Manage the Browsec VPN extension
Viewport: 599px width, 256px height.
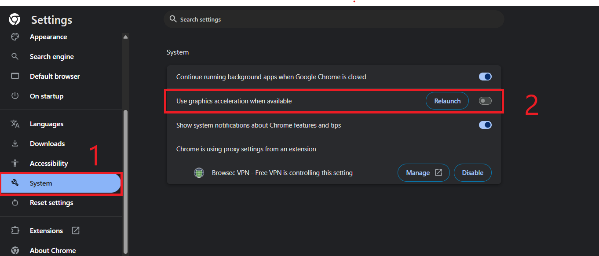423,173
